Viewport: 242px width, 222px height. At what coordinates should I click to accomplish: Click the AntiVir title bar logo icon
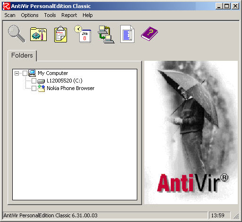tap(6, 6)
